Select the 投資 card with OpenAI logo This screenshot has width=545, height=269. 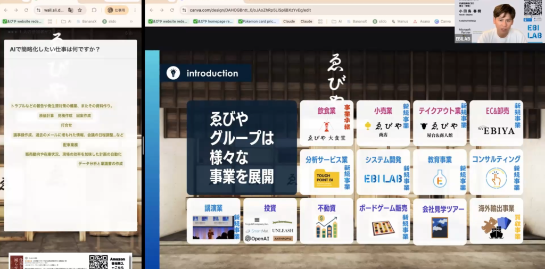(270, 221)
